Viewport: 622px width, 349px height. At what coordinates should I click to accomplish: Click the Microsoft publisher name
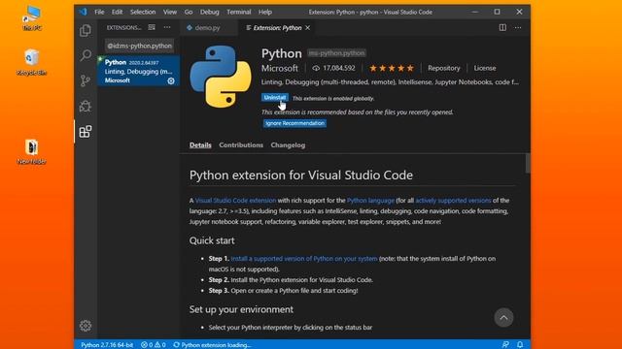point(280,68)
